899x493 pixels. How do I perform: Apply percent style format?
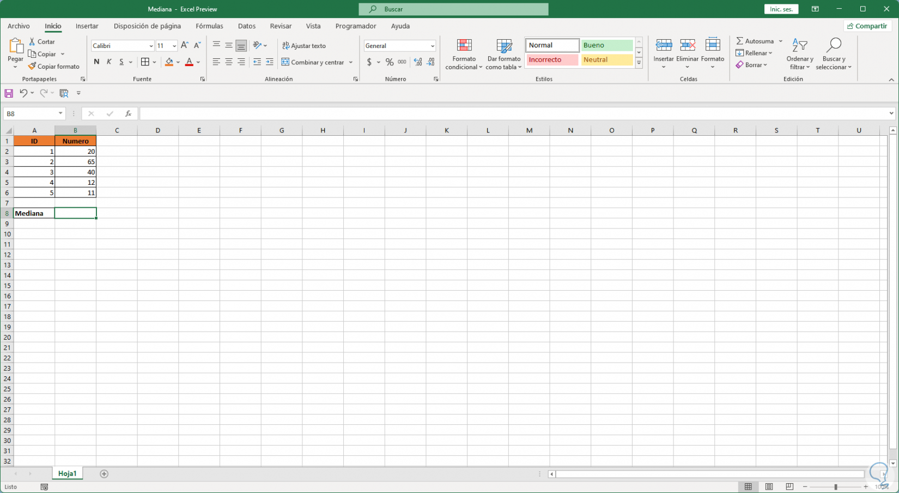[x=390, y=62]
